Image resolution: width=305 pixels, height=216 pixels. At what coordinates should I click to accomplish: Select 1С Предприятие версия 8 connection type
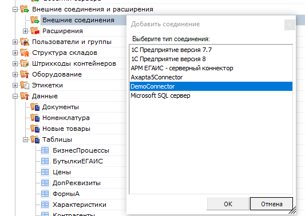211,59
